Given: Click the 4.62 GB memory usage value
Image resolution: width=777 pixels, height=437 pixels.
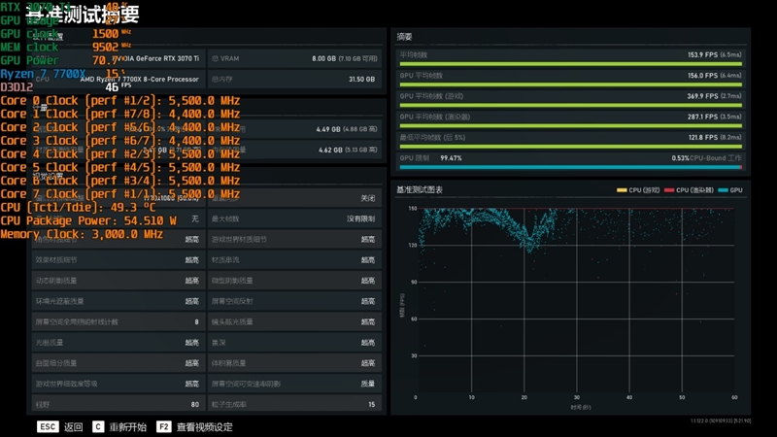Looking at the screenshot, I should click(330, 150).
